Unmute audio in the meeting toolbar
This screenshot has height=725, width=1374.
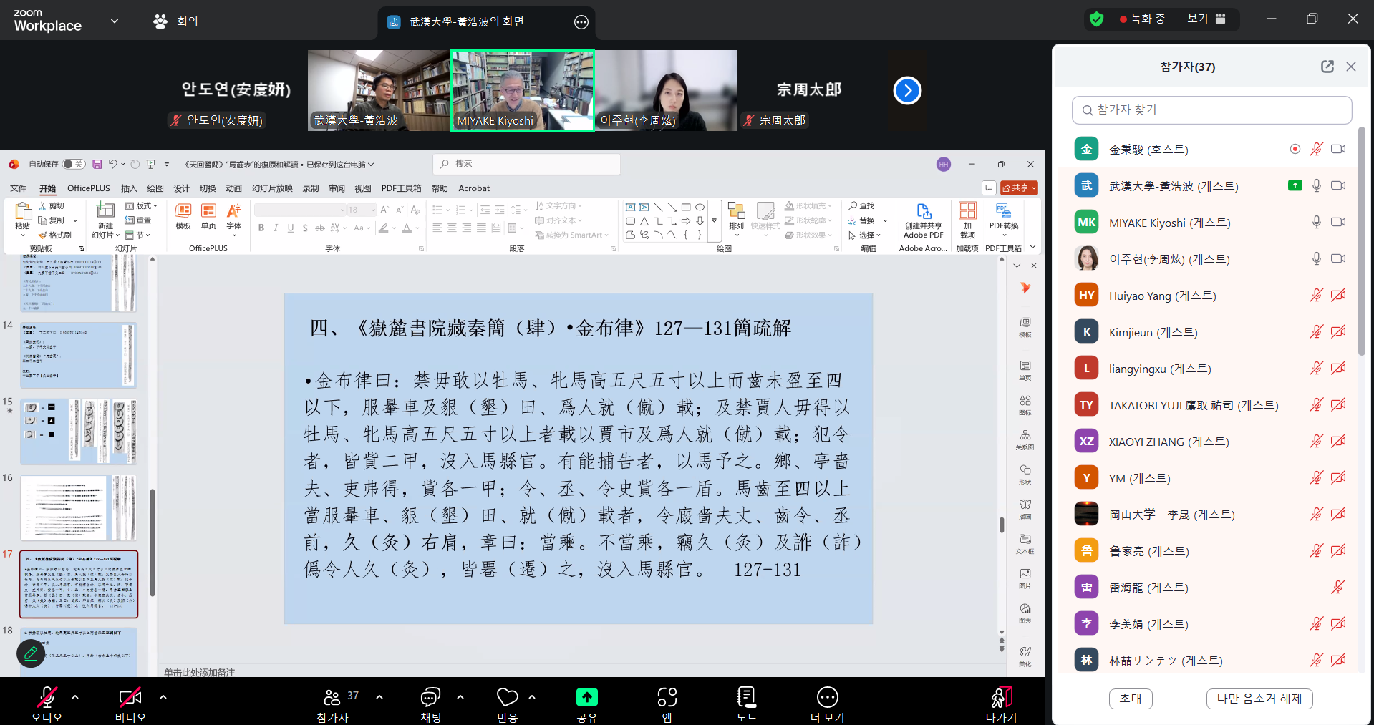tap(47, 697)
